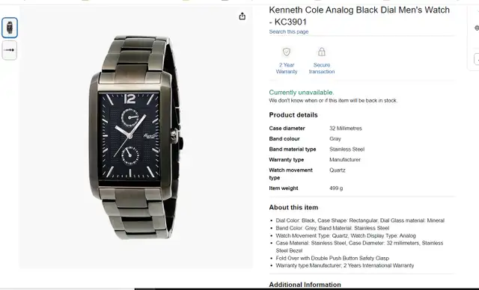This screenshot has height=290, width=479.
Task: Click the Product details heading
Action: tap(293, 115)
